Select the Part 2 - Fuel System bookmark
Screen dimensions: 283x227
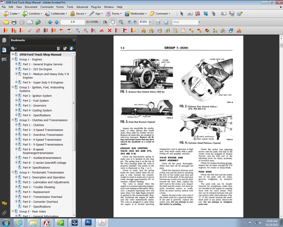[36, 101]
